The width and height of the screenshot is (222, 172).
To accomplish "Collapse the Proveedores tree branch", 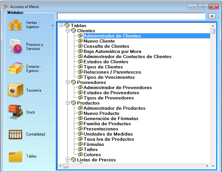I will point(67,82).
